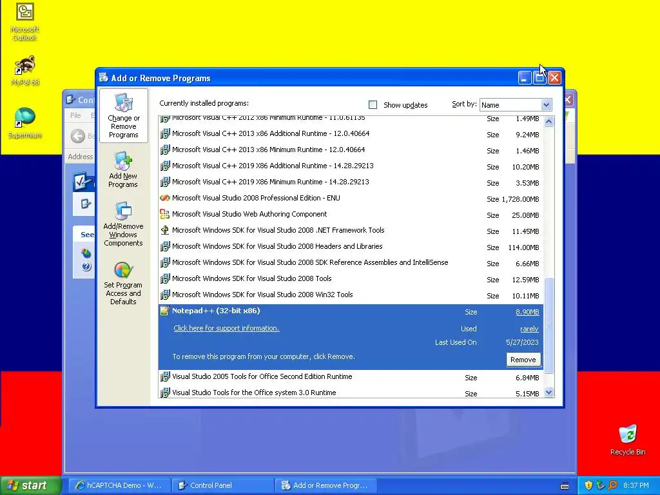Click the SDK Win32 Tools icon
660x495 pixels.
[x=165, y=295]
